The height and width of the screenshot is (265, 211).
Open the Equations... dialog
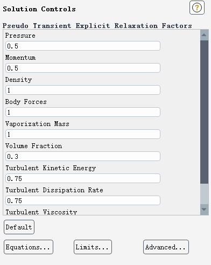point(29,247)
